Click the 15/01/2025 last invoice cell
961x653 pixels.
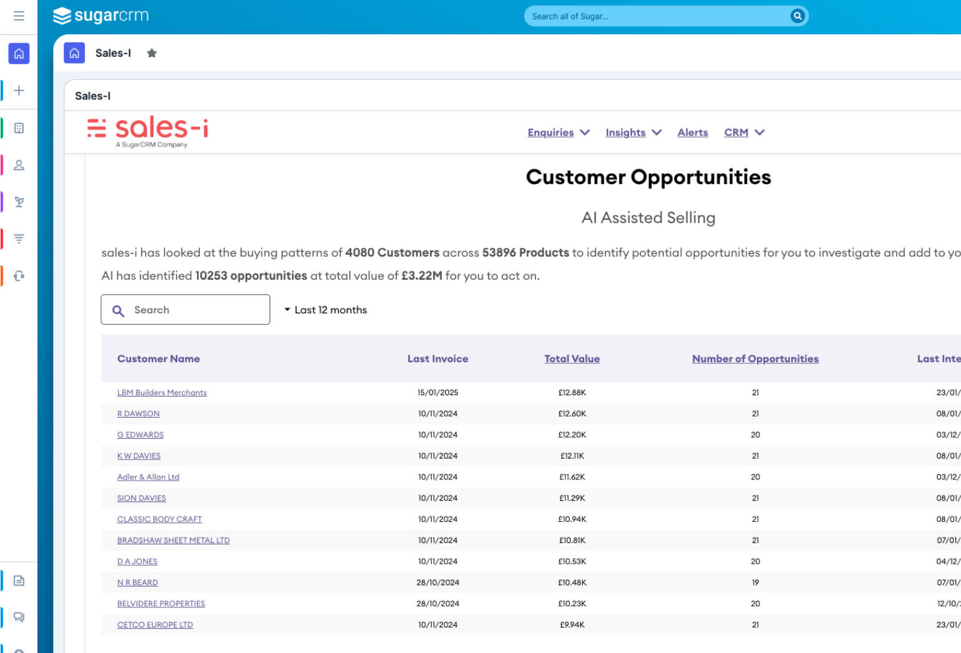[x=437, y=393]
